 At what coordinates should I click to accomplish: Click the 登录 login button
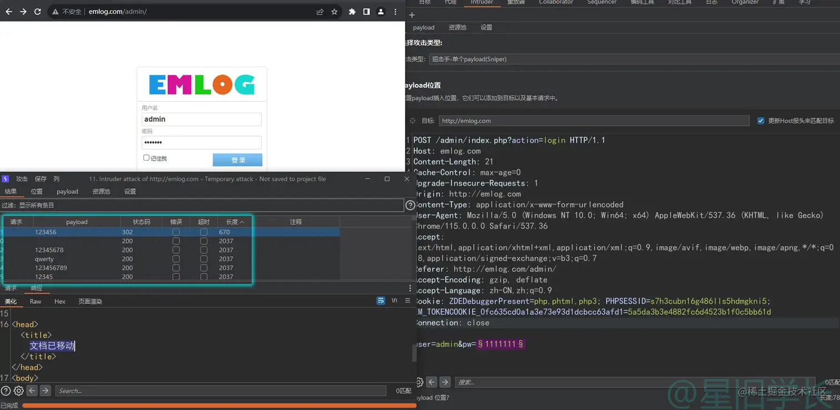238,160
